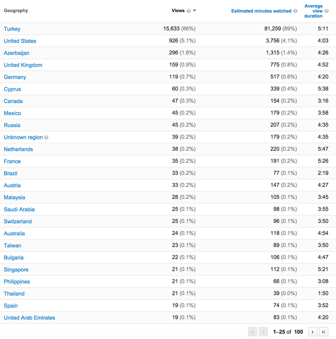The image size is (336, 339).
Task: Go to next page of results
Action: click(x=312, y=332)
